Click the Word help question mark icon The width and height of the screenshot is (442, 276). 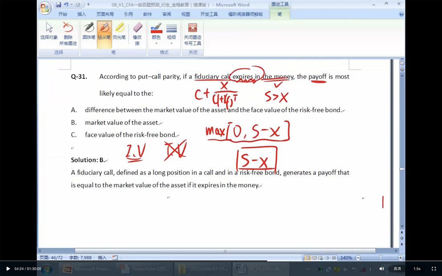click(x=401, y=14)
